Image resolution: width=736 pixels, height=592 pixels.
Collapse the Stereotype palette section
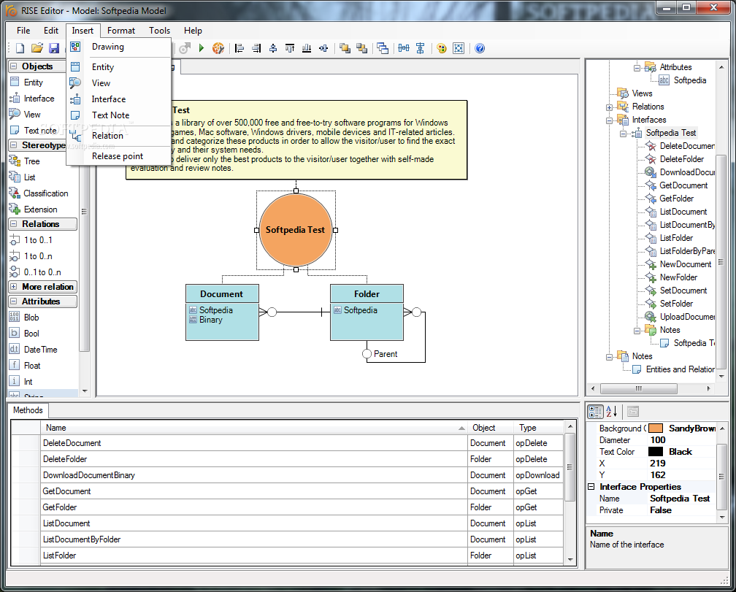[x=14, y=145]
